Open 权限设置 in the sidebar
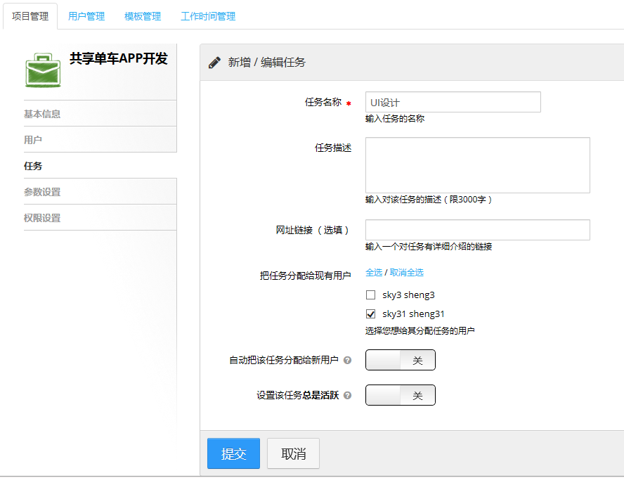This screenshot has height=478, width=624. [42, 218]
